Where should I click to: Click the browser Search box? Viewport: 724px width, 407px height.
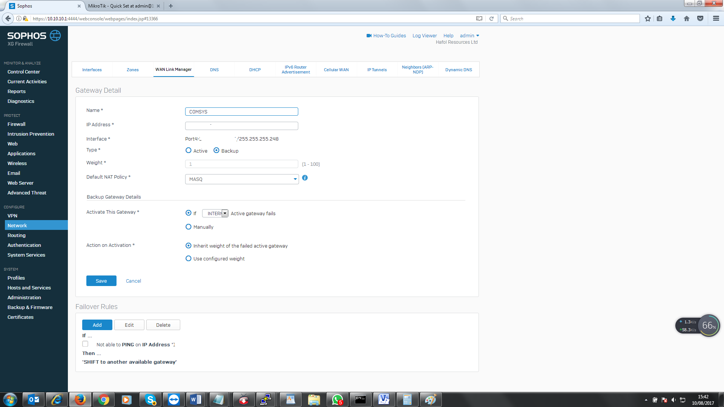tap(570, 18)
